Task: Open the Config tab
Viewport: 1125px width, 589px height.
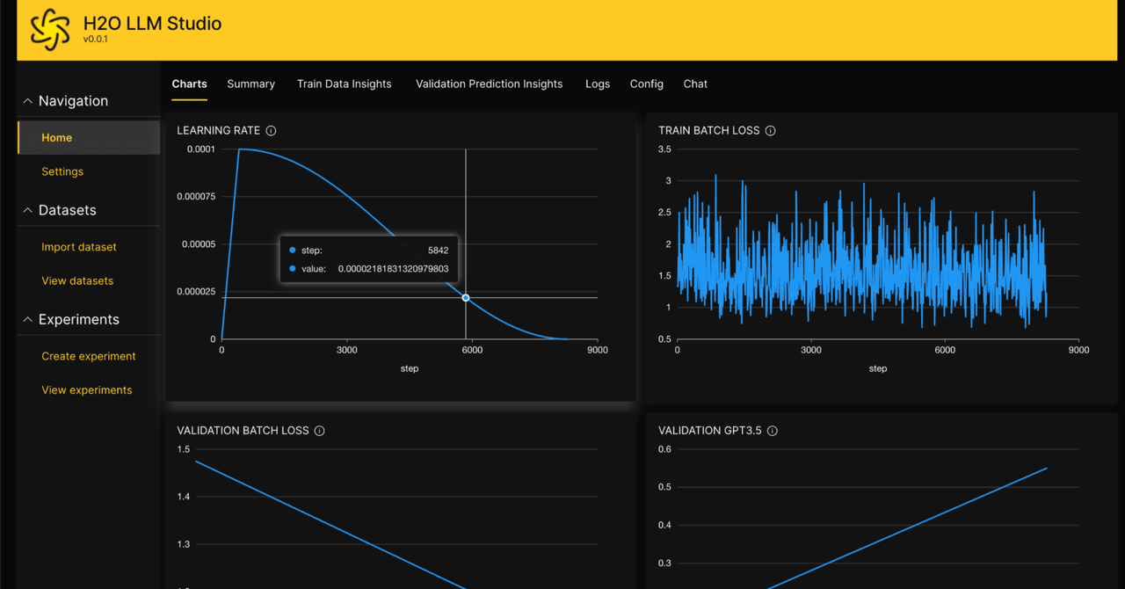Action: 647,84
